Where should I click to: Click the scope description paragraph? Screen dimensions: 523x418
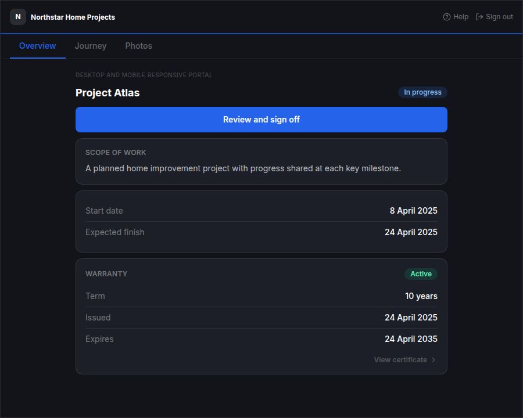click(x=243, y=168)
